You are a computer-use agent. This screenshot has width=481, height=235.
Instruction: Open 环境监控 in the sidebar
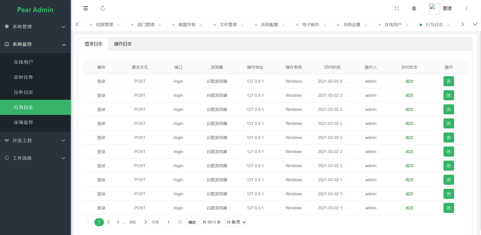click(35, 122)
